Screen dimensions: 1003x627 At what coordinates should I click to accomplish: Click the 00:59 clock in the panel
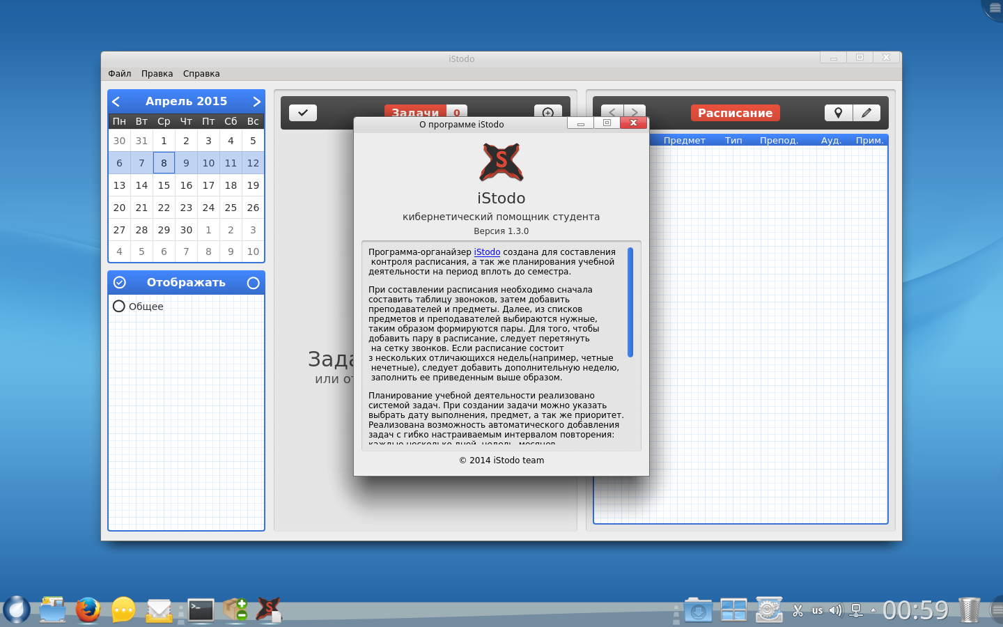[x=916, y=610]
